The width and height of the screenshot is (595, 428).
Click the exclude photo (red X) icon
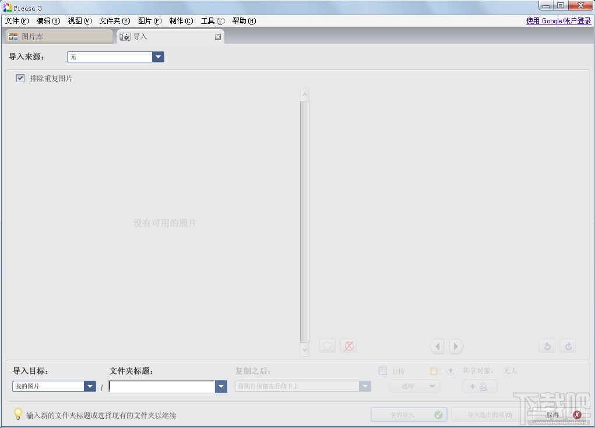pos(348,345)
